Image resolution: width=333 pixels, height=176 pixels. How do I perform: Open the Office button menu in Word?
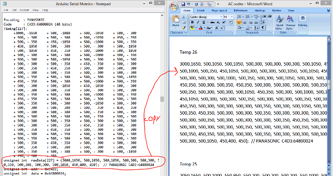(x=174, y=6)
